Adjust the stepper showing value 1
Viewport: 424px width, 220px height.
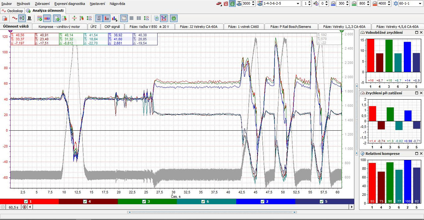pos(309,4)
